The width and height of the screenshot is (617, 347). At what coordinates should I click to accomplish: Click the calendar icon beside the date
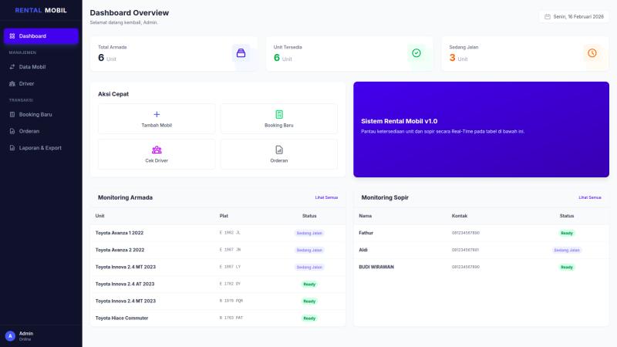click(x=548, y=16)
